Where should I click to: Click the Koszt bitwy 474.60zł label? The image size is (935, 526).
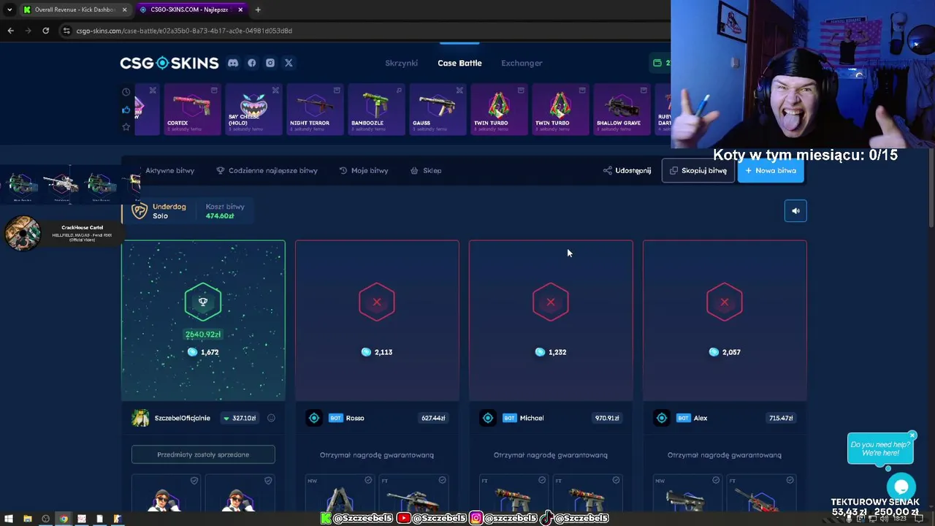(224, 211)
